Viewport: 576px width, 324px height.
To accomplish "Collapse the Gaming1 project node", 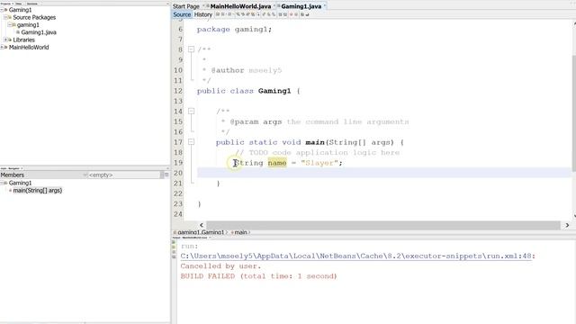I will 2,10.
